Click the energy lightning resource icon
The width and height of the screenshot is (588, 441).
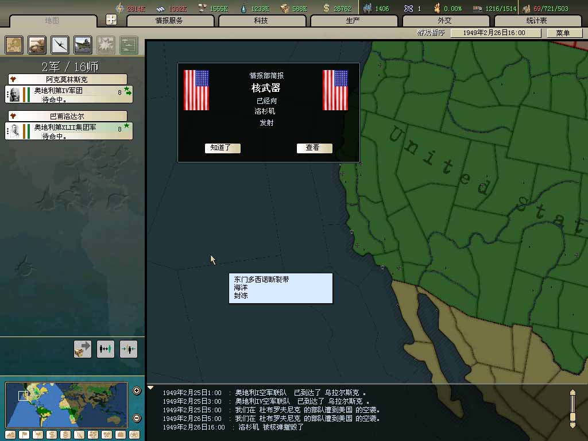119,8
